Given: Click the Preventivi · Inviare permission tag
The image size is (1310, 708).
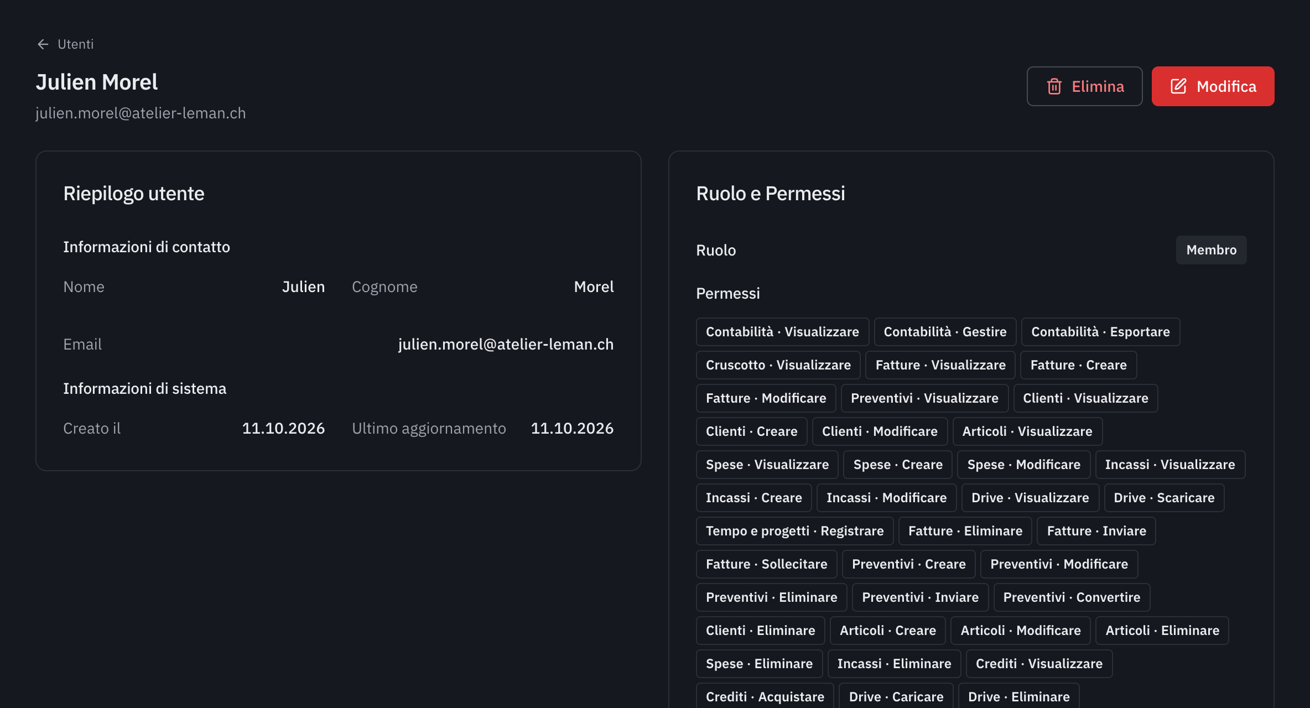Looking at the screenshot, I should pyautogui.click(x=920, y=597).
